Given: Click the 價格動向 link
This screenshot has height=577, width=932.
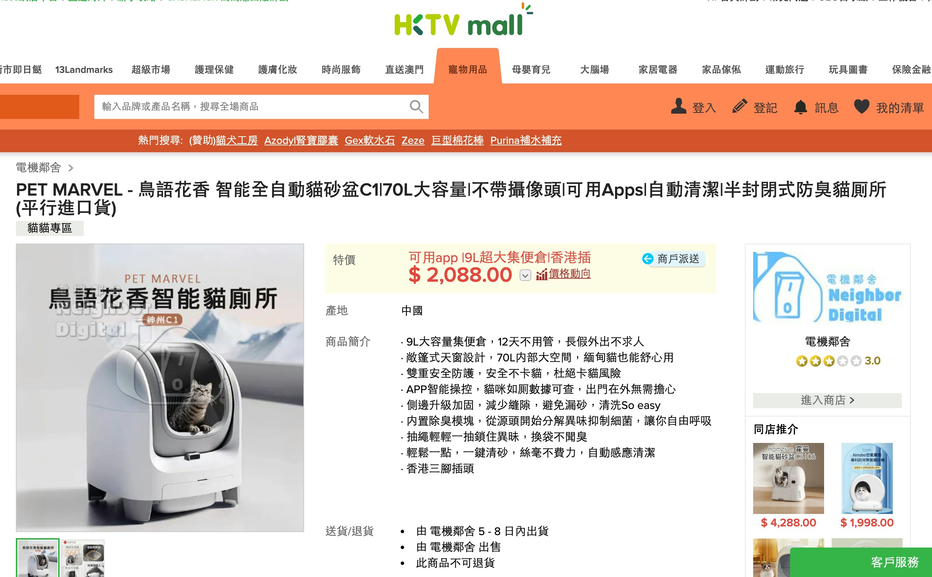Looking at the screenshot, I should (569, 274).
